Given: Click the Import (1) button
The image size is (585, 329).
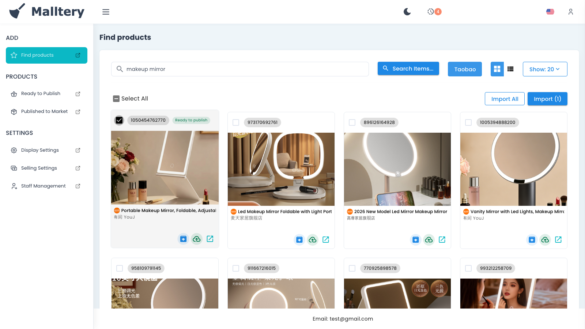Looking at the screenshot, I should pos(547,99).
